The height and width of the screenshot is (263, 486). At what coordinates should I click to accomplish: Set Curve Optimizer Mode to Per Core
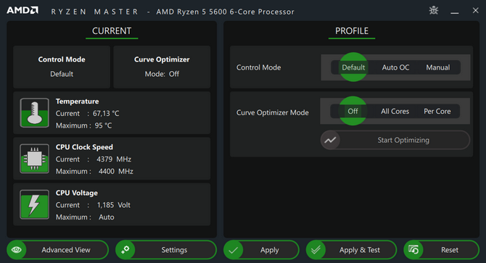point(437,111)
